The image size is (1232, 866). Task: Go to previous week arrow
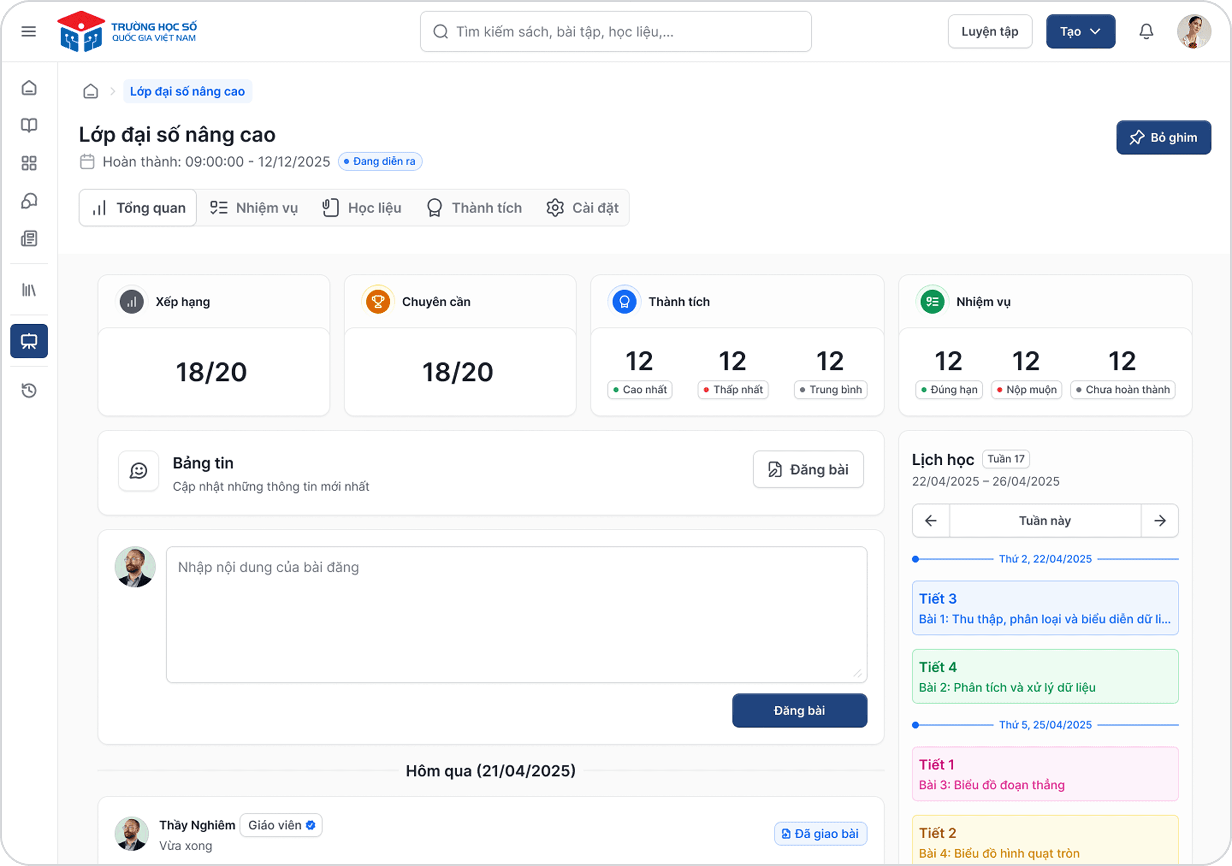[931, 521]
